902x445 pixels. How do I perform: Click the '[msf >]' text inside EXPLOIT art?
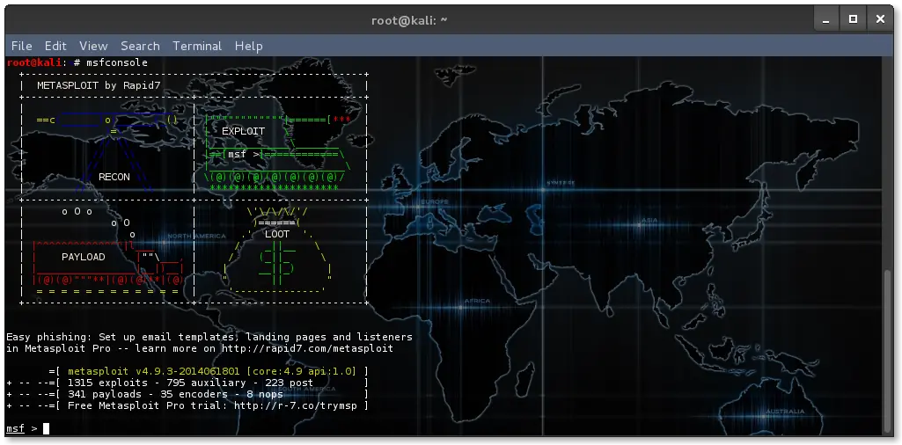tap(244, 154)
